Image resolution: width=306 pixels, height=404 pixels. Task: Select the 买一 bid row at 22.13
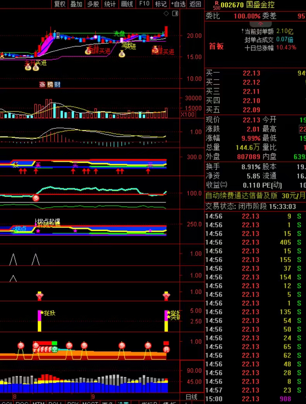pos(255,73)
